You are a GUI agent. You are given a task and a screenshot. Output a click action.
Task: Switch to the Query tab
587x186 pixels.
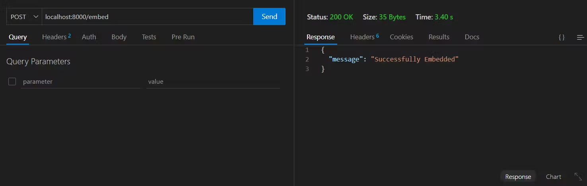click(17, 37)
